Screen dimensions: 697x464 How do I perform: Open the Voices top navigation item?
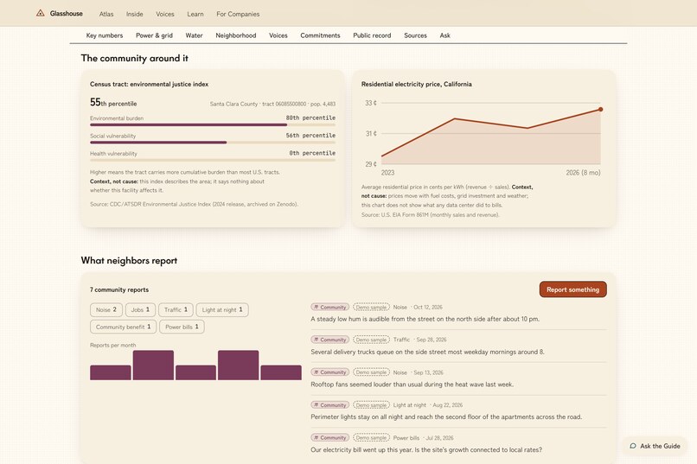165,14
